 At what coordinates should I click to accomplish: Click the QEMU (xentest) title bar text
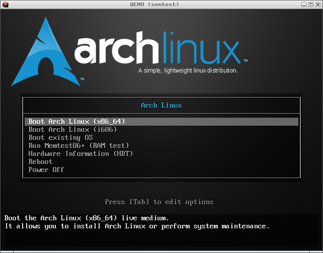click(161, 4)
